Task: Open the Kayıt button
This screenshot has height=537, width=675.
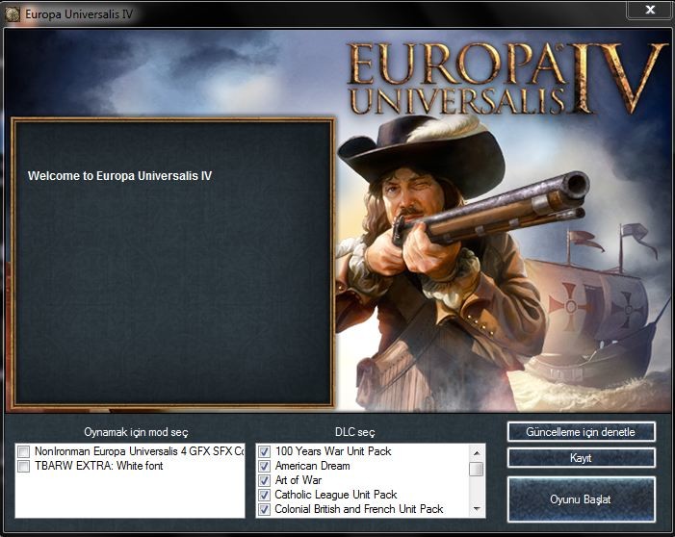Action: 582,458
